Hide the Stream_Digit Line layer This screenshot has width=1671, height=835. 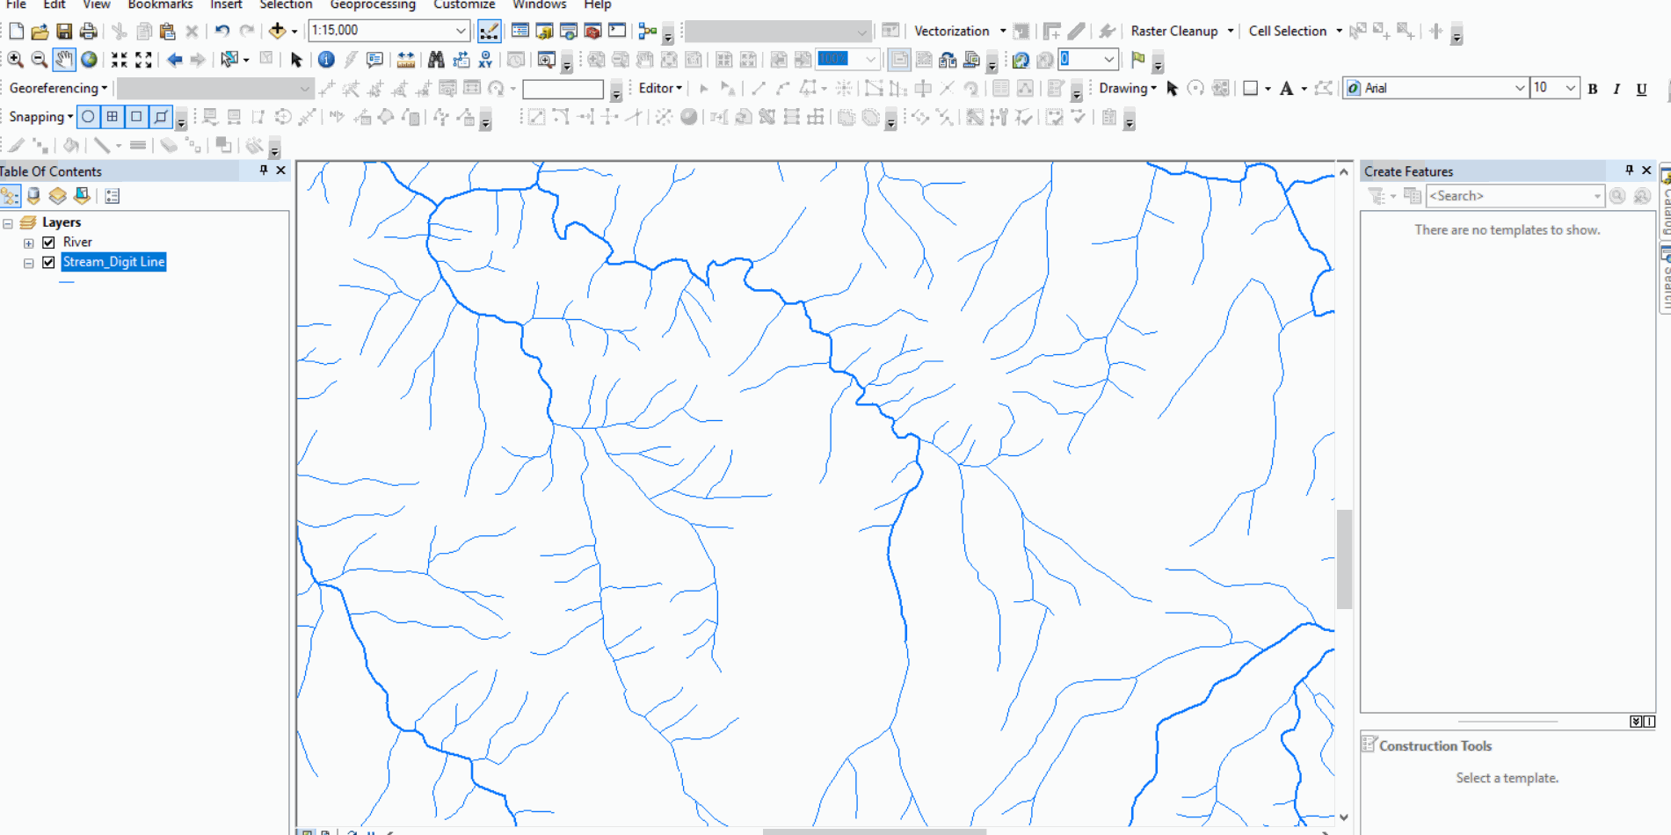[x=48, y=262]
